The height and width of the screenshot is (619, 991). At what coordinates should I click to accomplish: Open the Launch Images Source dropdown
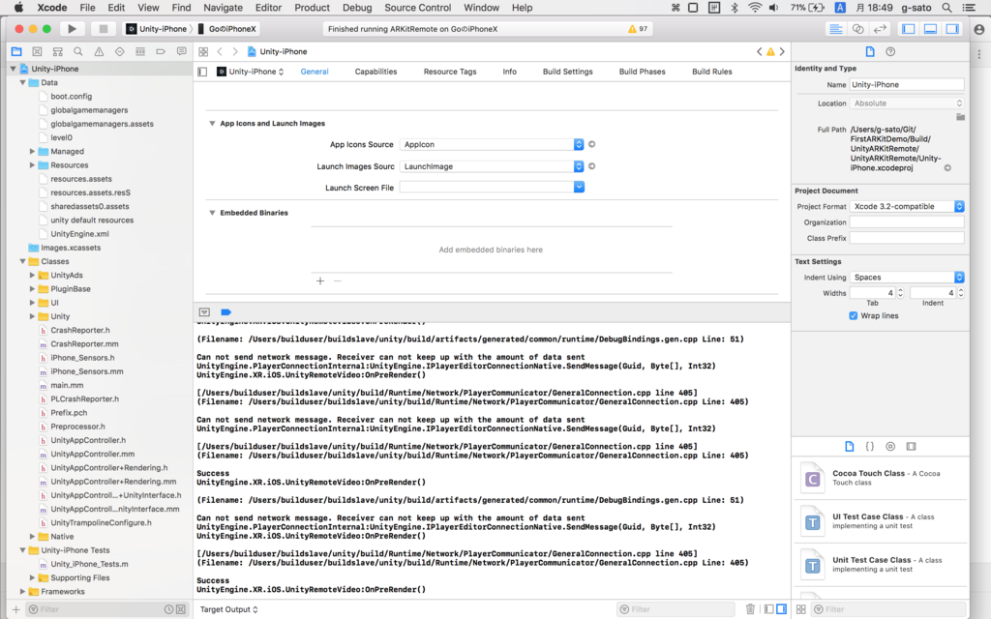492,166
